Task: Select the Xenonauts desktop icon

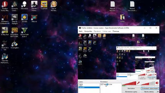Action: click(x=24, y=5)
